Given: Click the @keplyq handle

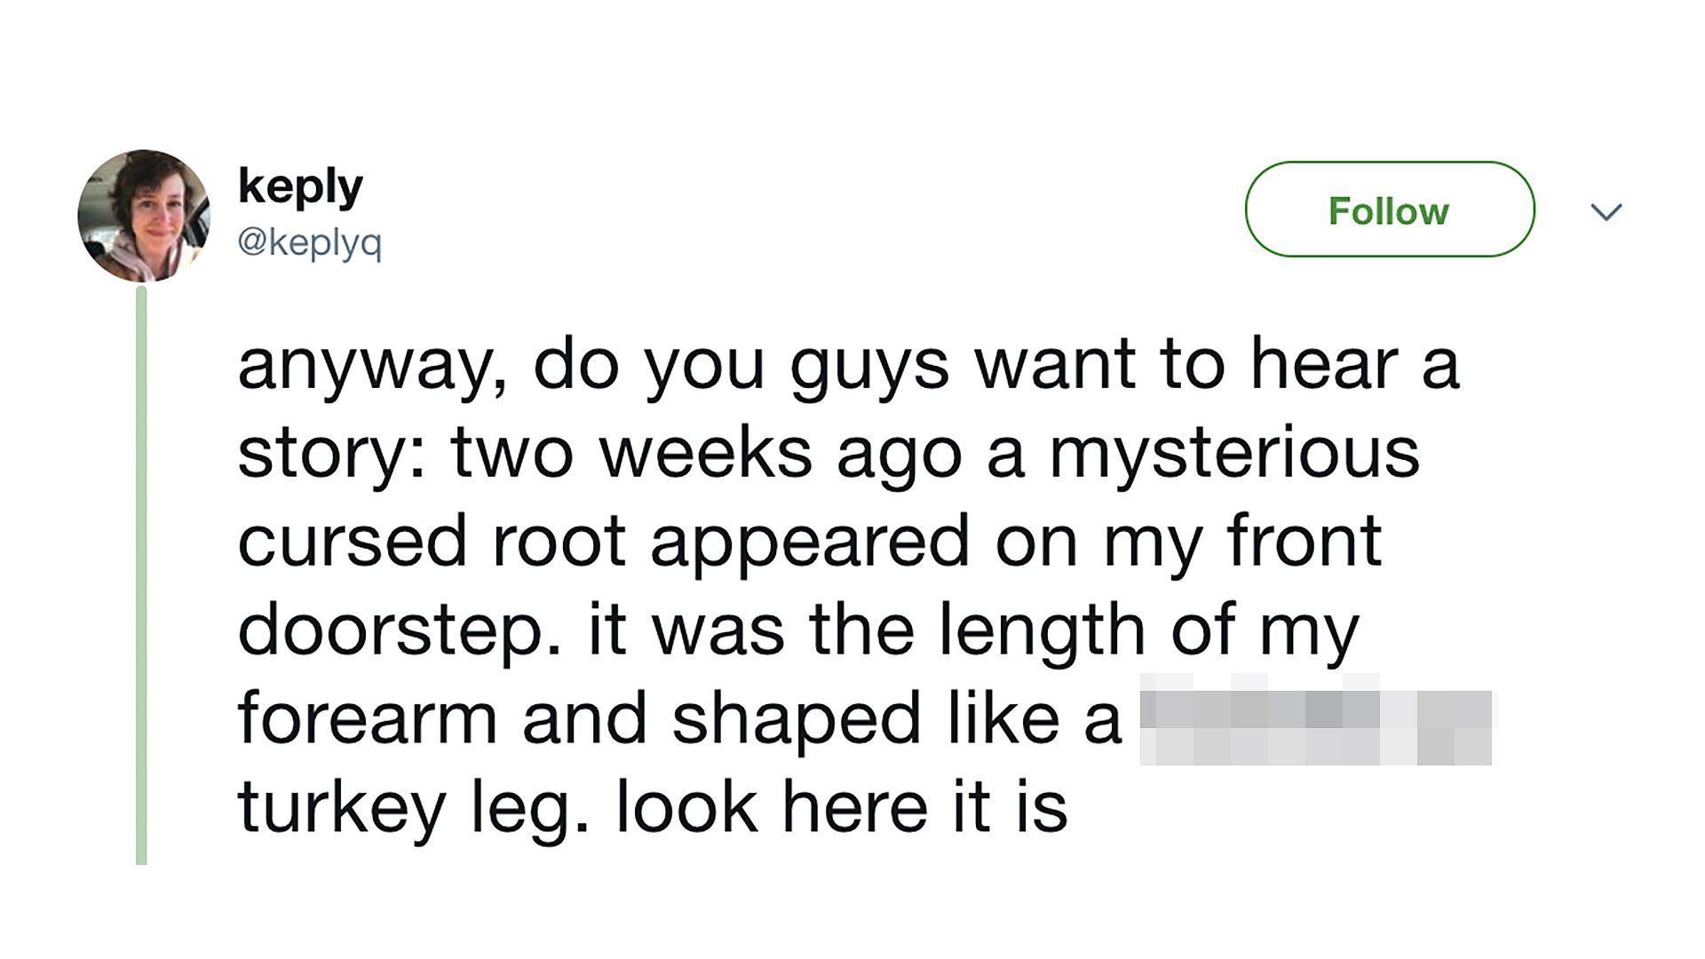Looking at the screenshot, I should pos(309,242).
